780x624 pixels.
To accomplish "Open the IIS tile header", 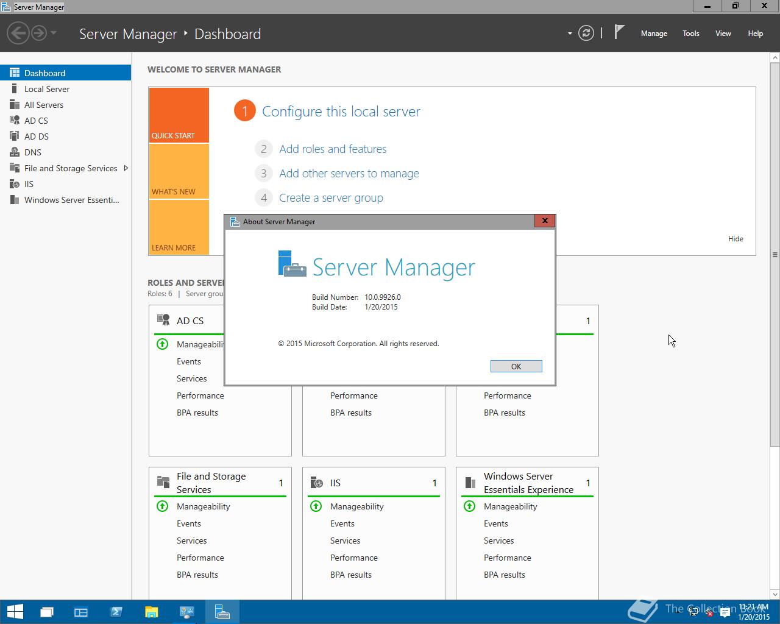I will [374, 483].
